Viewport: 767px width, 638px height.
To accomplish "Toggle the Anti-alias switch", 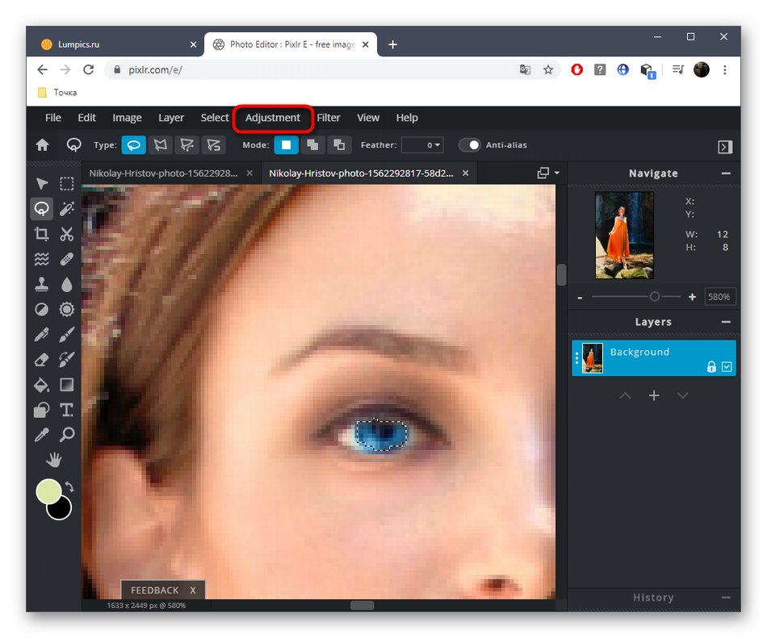I will (470, 145).
